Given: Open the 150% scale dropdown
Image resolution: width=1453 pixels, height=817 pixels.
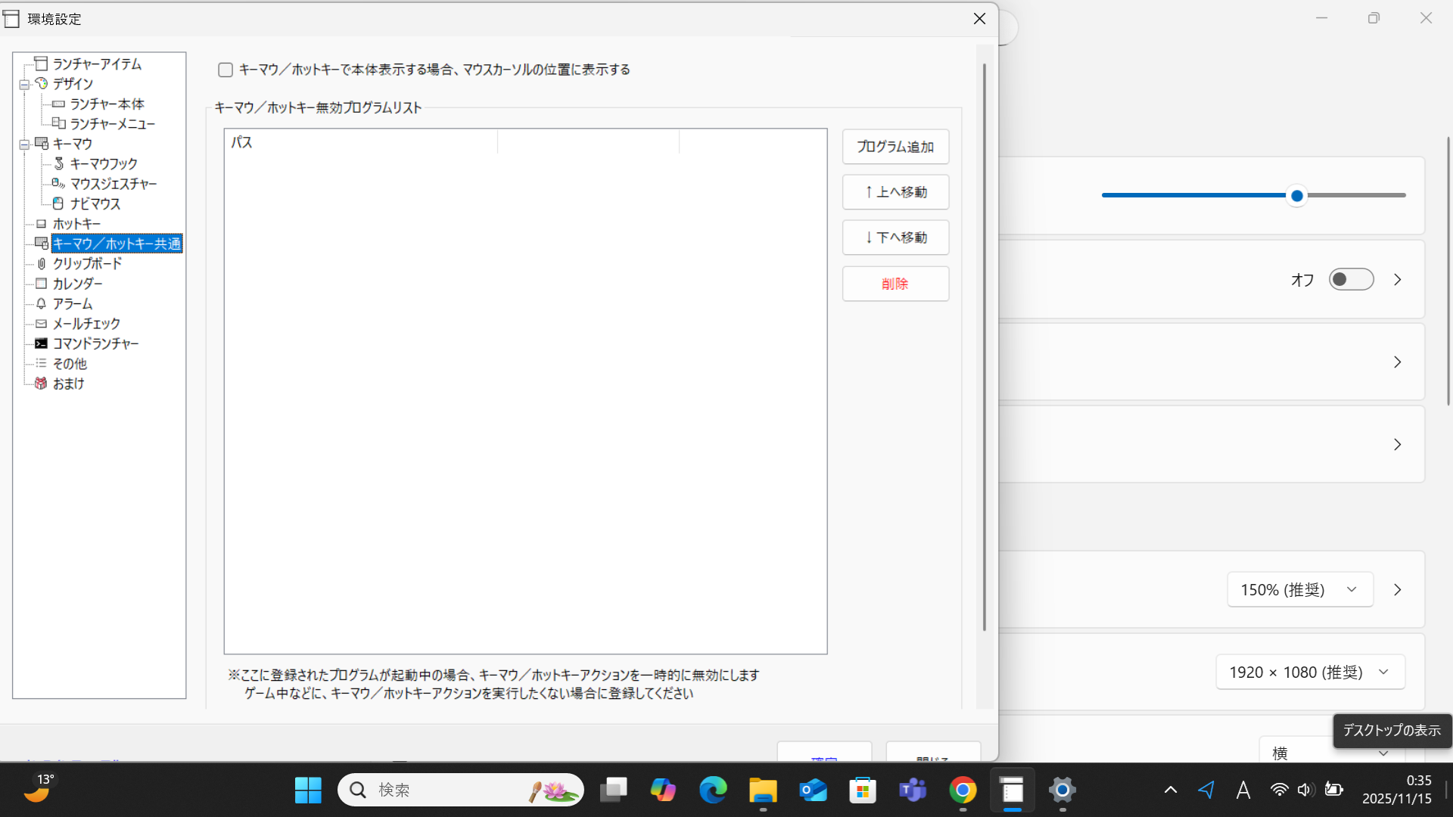Looking at the screenshot, I should click(1299, 590).
